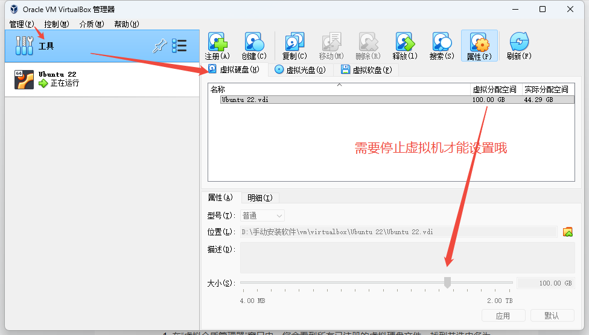Viewport: 589px width, 335px height.
Task: Open the 控制(M) menu
Action: pos(56,24)
